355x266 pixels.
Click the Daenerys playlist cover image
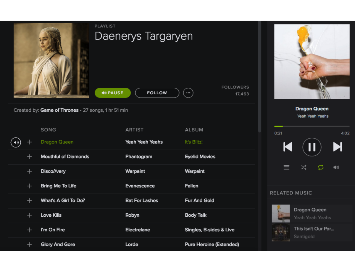[51, 60]
